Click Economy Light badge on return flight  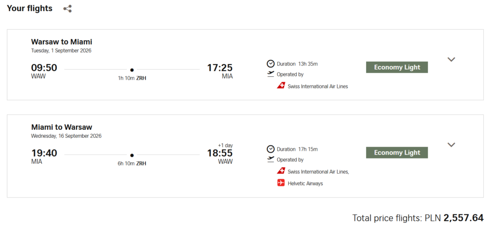397,153
